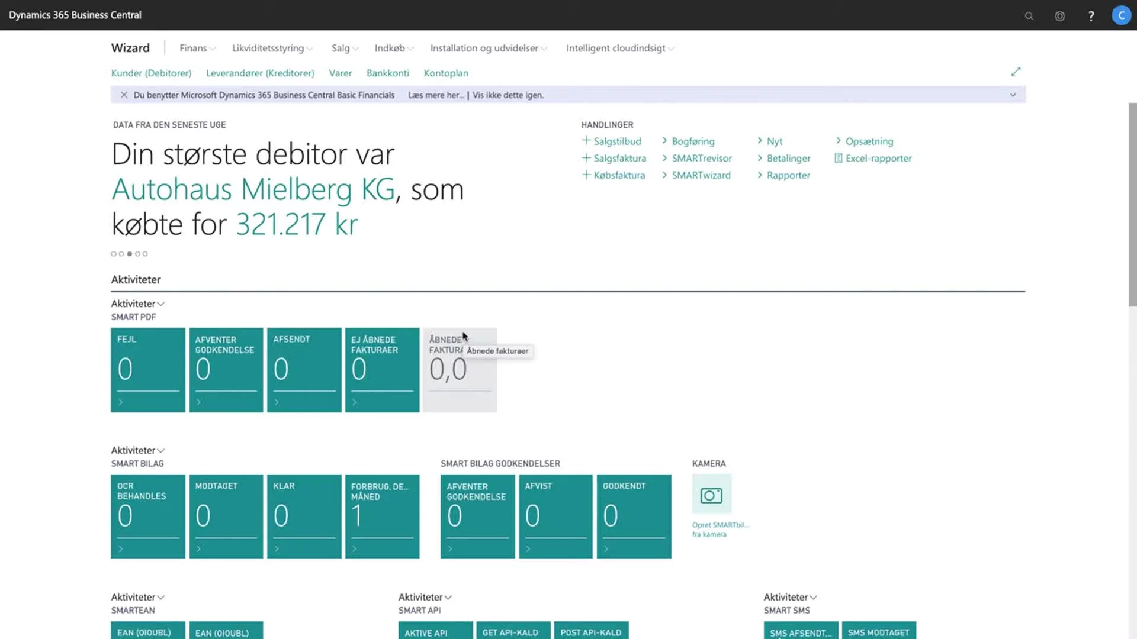The height and width of the screenshot is (639, 1137).
Task: Open the Afsendt tile
Action: click(x=304, y=370)
